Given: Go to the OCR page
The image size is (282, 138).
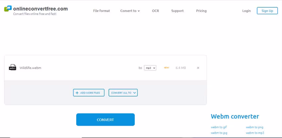Looking at the screenshot, I should [x=155, y=11].
